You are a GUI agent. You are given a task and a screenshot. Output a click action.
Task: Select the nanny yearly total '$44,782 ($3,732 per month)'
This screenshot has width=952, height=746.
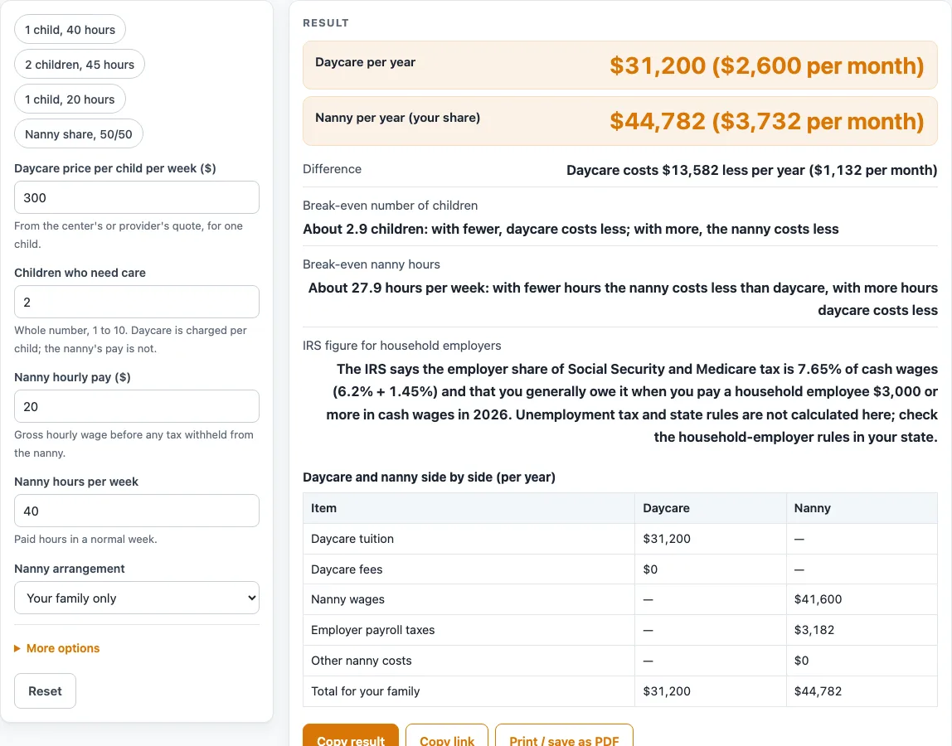[767, 121]
